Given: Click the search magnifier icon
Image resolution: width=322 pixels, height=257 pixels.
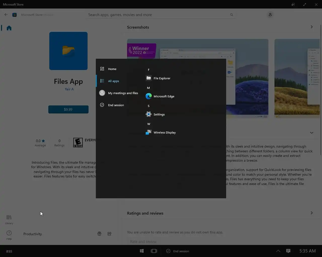Looking at the screenshot, I should point(231,15).
